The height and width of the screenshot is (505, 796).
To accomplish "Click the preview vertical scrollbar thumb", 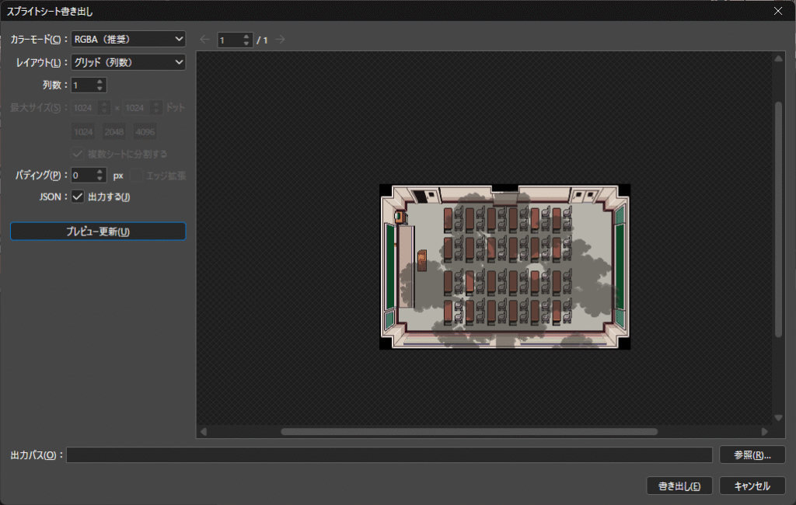I will pos(779,219).
